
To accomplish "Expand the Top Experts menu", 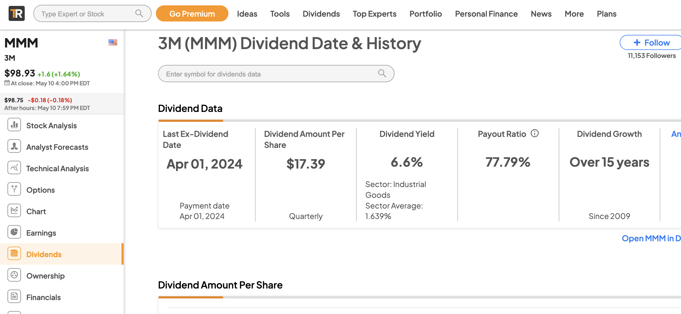I will click(374, 14).
